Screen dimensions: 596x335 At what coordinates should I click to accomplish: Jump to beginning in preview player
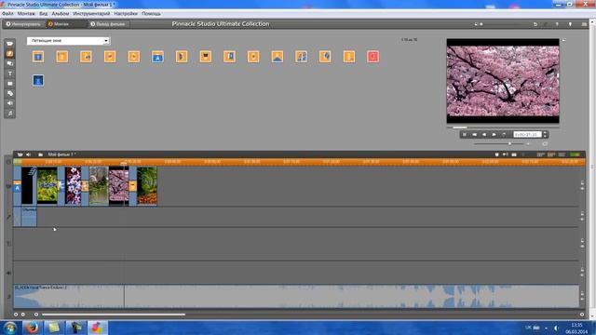coord(474,134)
